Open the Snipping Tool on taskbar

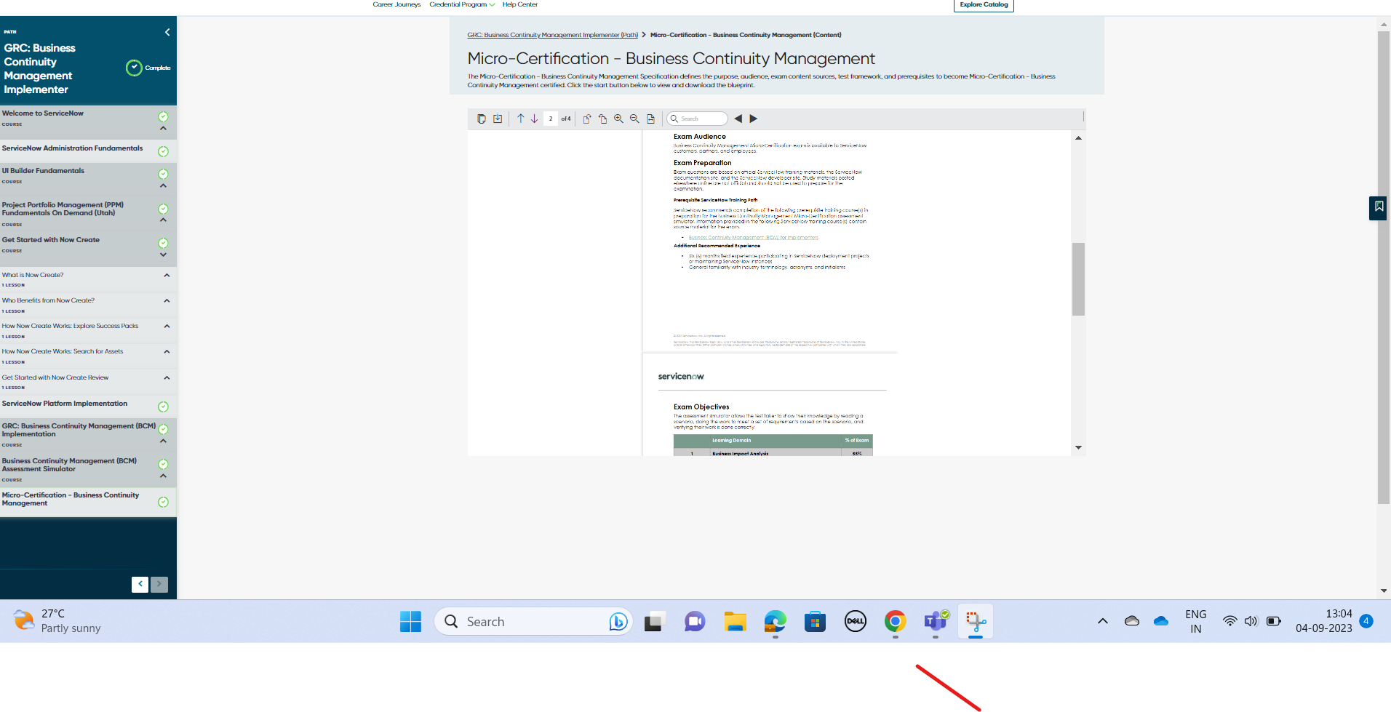coord(976,622)
